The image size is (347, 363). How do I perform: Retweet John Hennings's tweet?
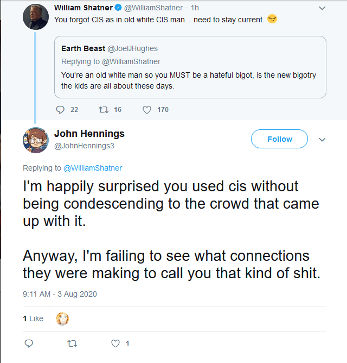click(72, 343)
